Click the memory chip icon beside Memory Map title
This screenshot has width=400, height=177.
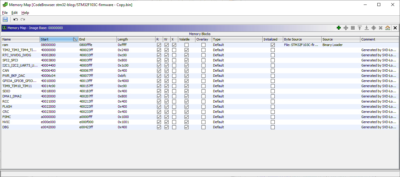point(4,28)
